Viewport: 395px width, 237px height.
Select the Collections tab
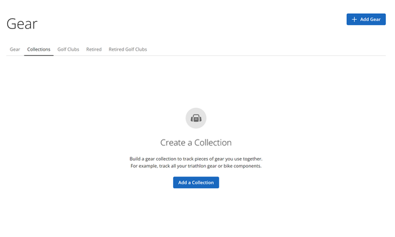click(x=39, y=49)
